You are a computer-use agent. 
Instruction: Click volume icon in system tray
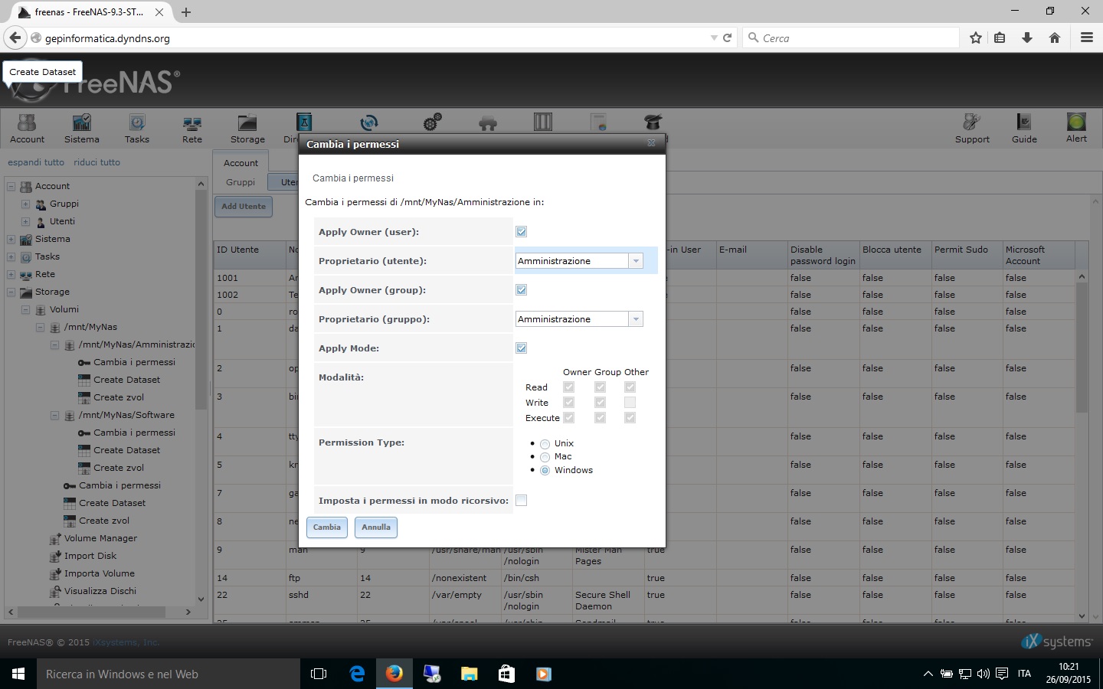(984, 674)
